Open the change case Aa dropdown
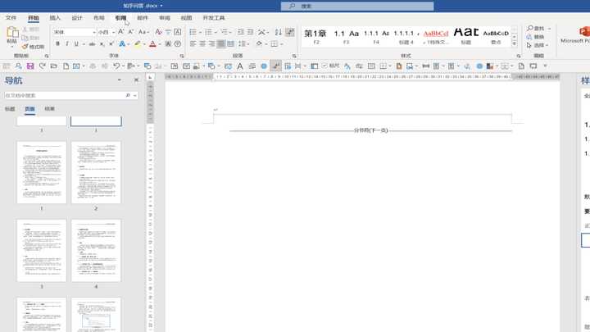Image resolution: width=590 pixels, height=332 pixels. point(143,32)
